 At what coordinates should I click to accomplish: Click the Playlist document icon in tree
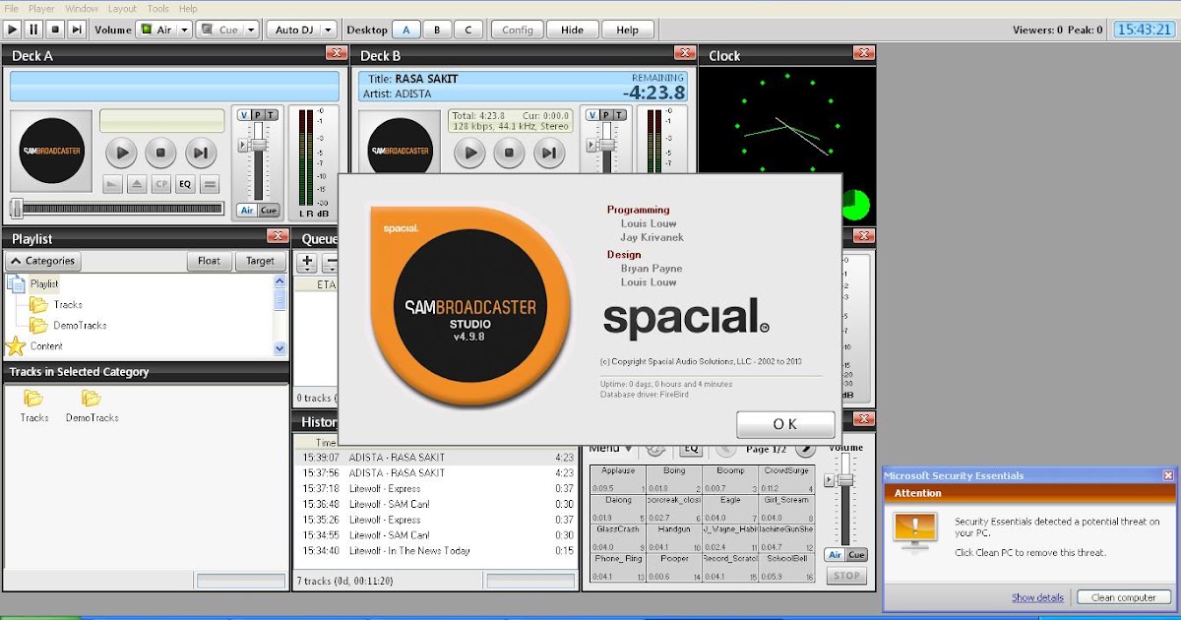(17, 283)
